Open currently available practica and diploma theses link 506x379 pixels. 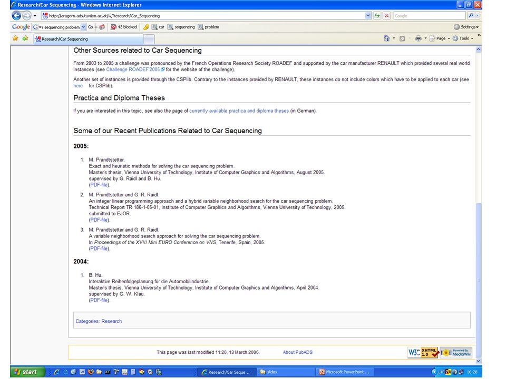point(239,111)
